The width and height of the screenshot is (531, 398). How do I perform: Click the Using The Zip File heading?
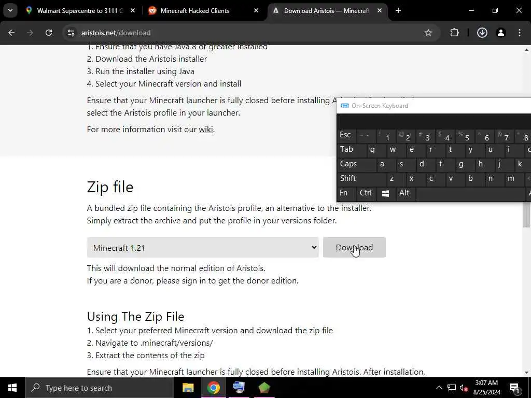(135, 317)
